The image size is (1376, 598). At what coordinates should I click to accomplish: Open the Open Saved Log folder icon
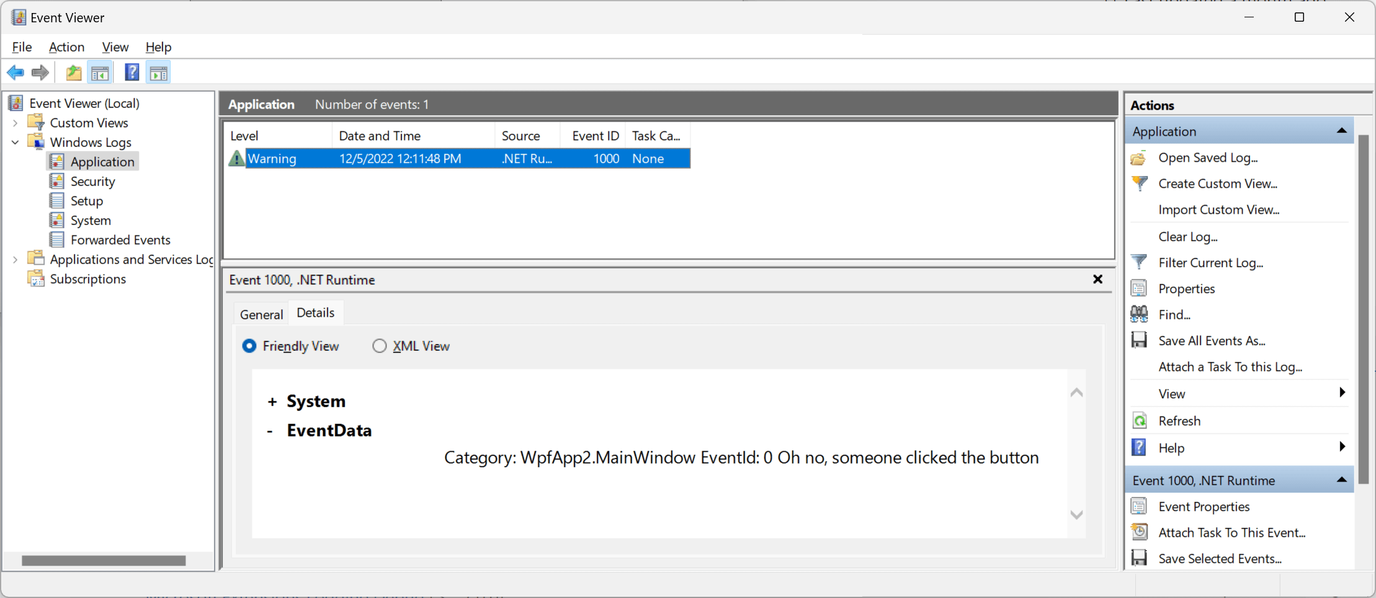click(1140, 158)
